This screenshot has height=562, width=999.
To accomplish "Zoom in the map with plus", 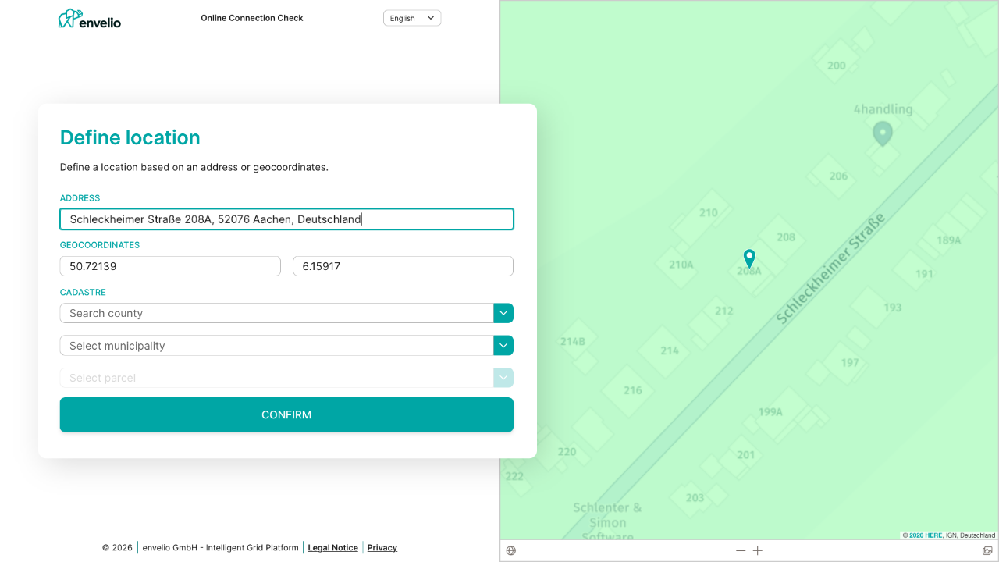I will (x=758, y=550).
